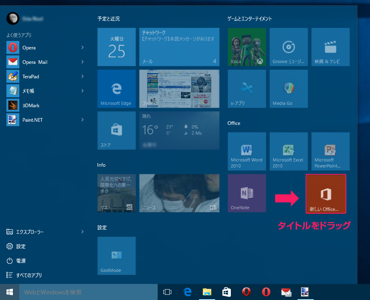The width and height of the screenshot is (370, 300).
Task: Select the 新しい Office tile
Action: [326, 194]
